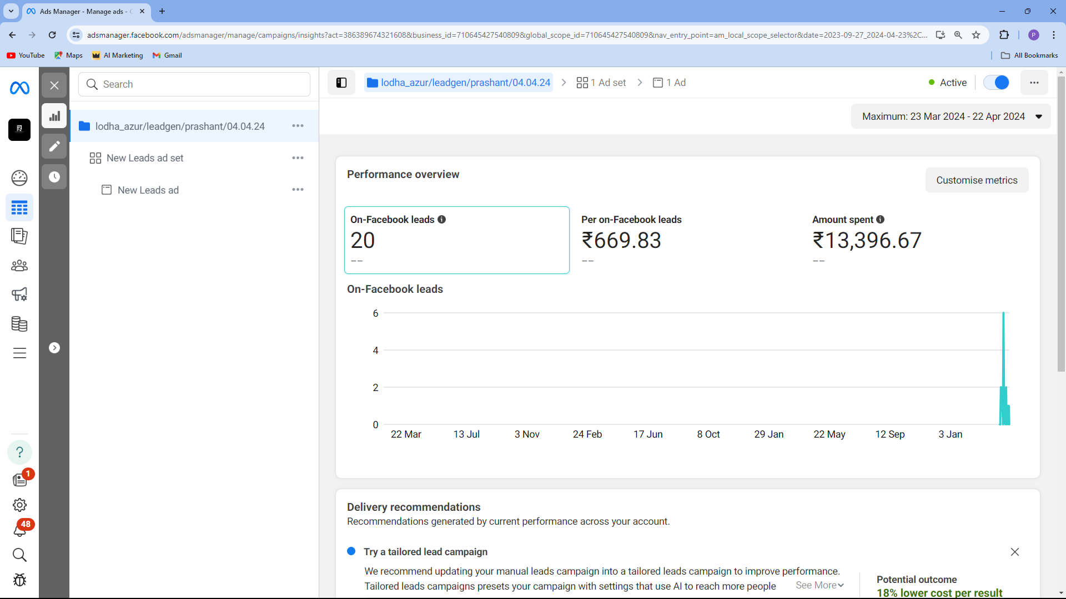
Task: Open more options for New Leads ad set
Action: (x=298, y=158)
